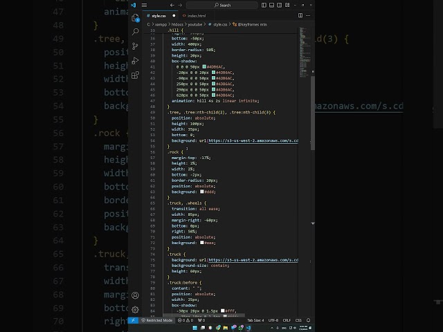Place cursor on '.rock {' selector
The height and width of the screenshot is (332, 443).
pyautogui.click(x=175, y=152)
